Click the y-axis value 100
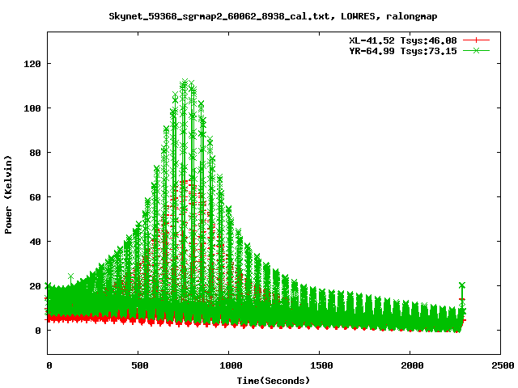 (32, 108)
